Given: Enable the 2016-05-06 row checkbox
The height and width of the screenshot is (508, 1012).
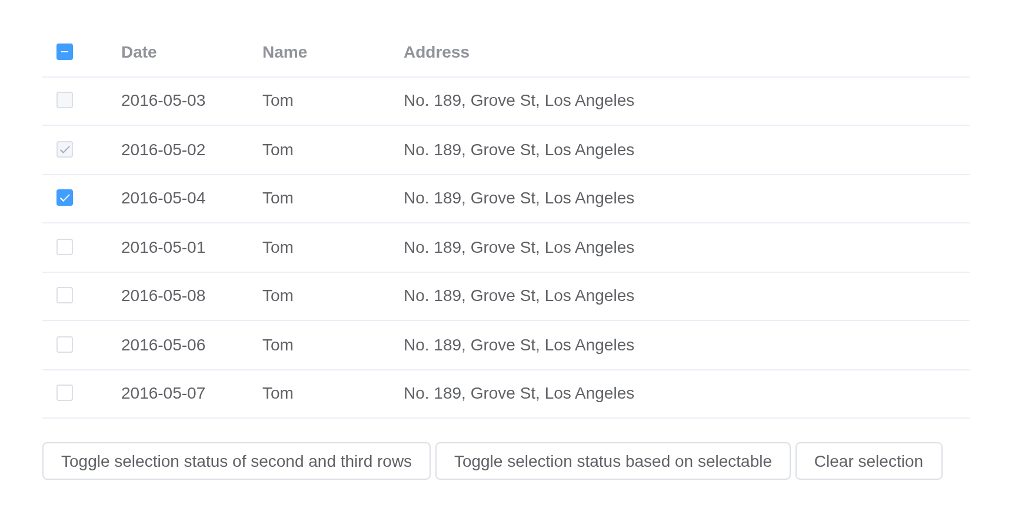Looking at the screenshot, I should (x=65, y=345).
